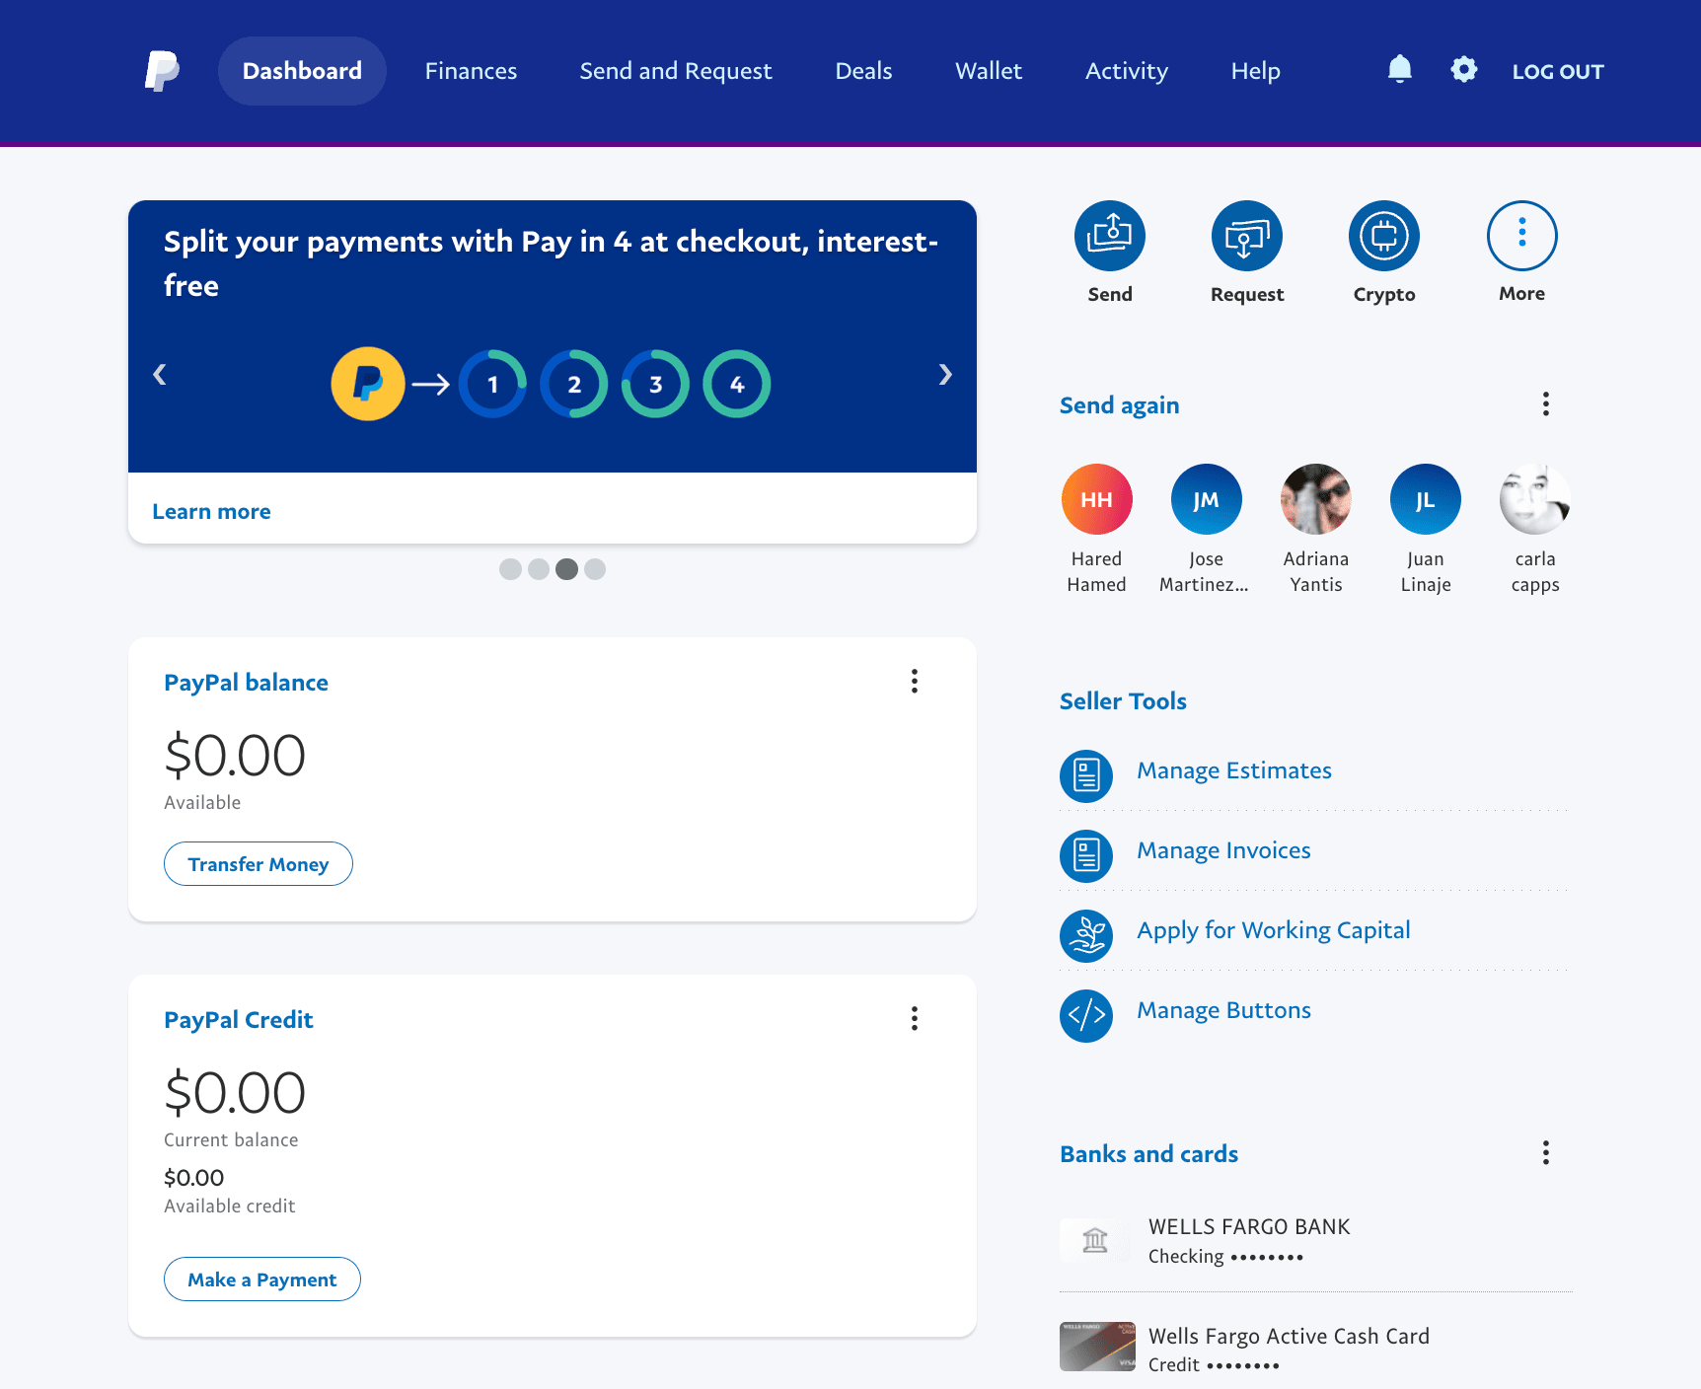Click the Manage Invoices document icon
The width and height of the screenshot is (1701, 1389).
1086,855
